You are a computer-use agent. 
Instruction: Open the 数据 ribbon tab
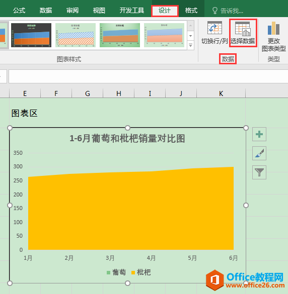click(x=46, y=11)
